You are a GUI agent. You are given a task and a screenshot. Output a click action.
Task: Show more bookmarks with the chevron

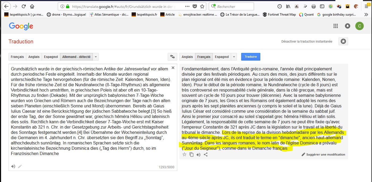366,15
